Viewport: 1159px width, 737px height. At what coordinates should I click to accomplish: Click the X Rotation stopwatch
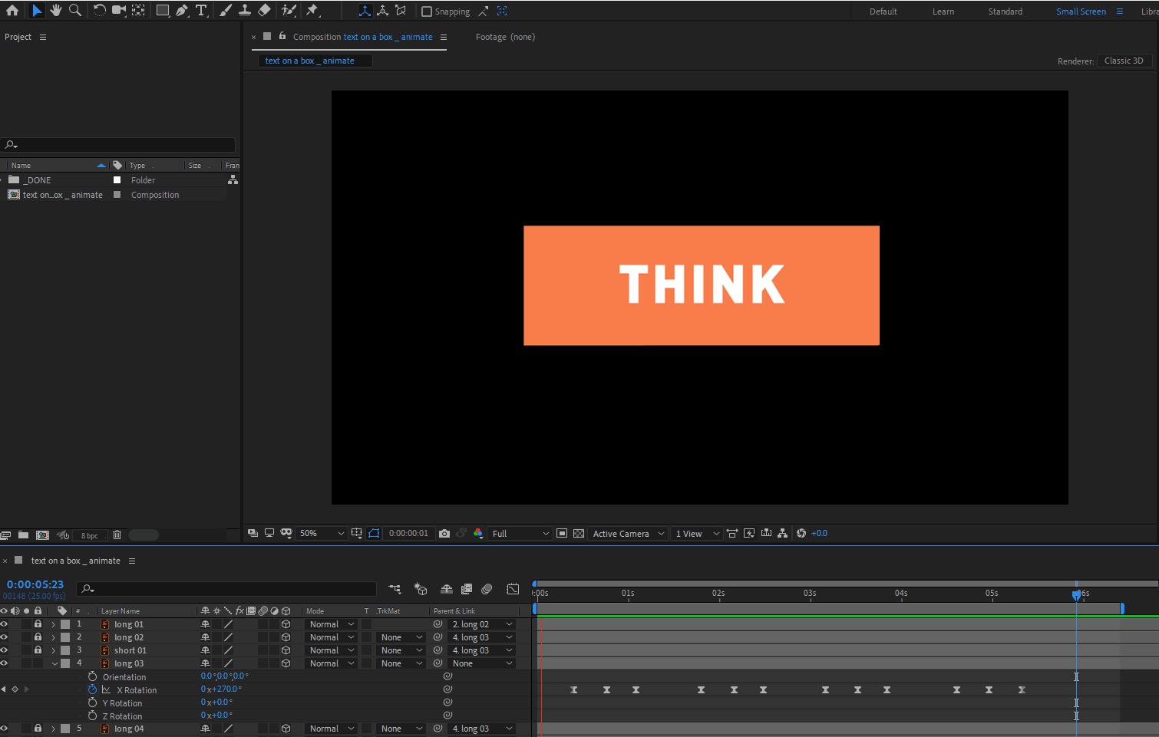(92, 689)
